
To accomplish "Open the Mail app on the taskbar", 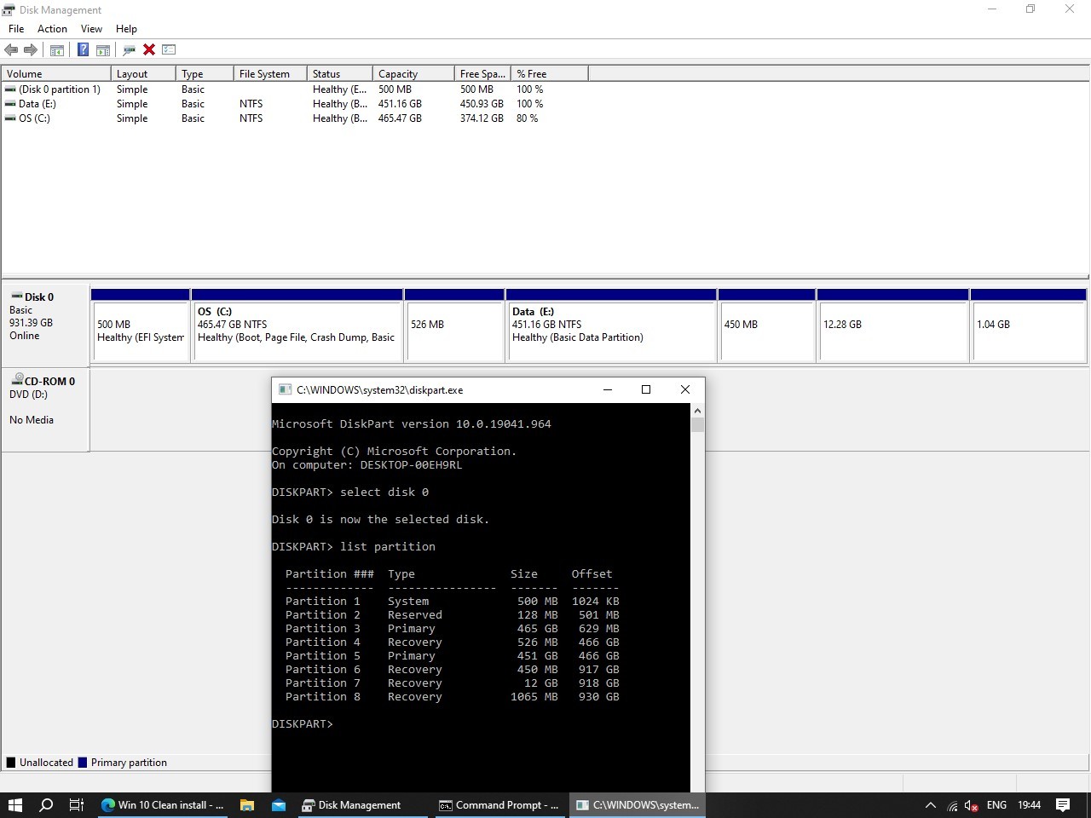I will [279, 805].
